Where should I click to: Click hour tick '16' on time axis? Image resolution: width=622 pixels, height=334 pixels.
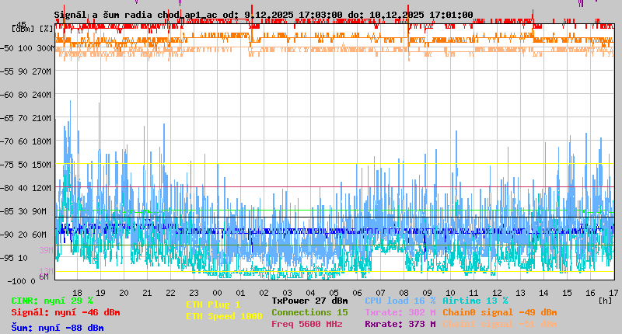click(x=591, y=293)
